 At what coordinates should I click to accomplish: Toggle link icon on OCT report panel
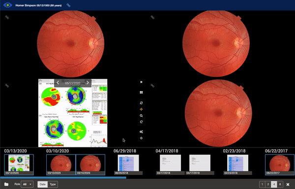(7, 86)
